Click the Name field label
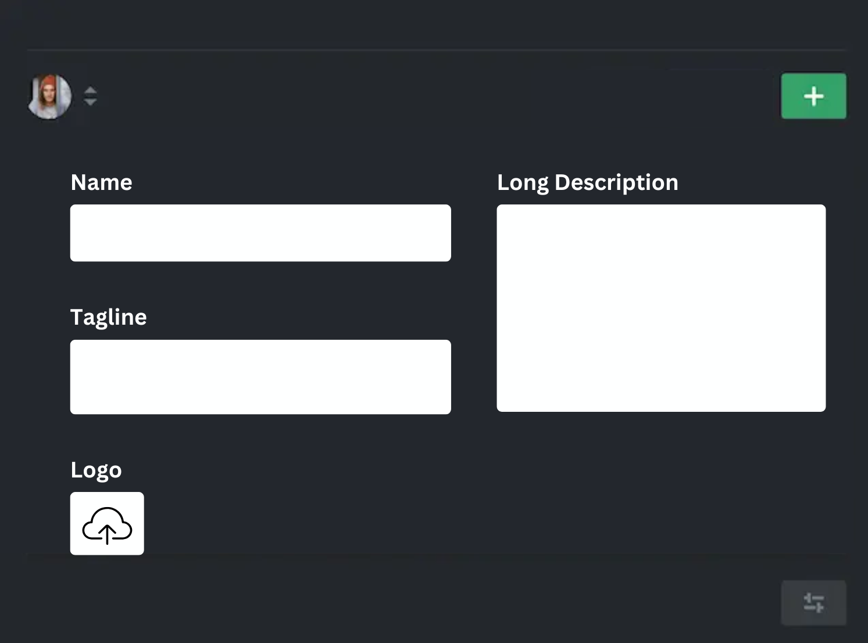Viewport: 868px width, 643px height. pos(101,182)
